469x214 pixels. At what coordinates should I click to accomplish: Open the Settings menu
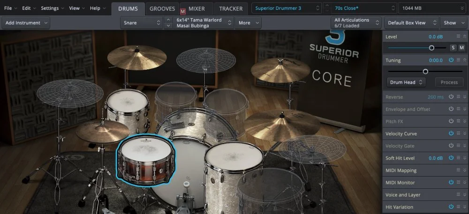pos(53,8)
